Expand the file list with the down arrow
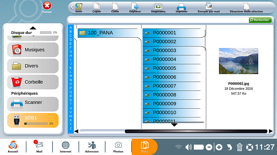Screen dimensions: 277x155 174,125
